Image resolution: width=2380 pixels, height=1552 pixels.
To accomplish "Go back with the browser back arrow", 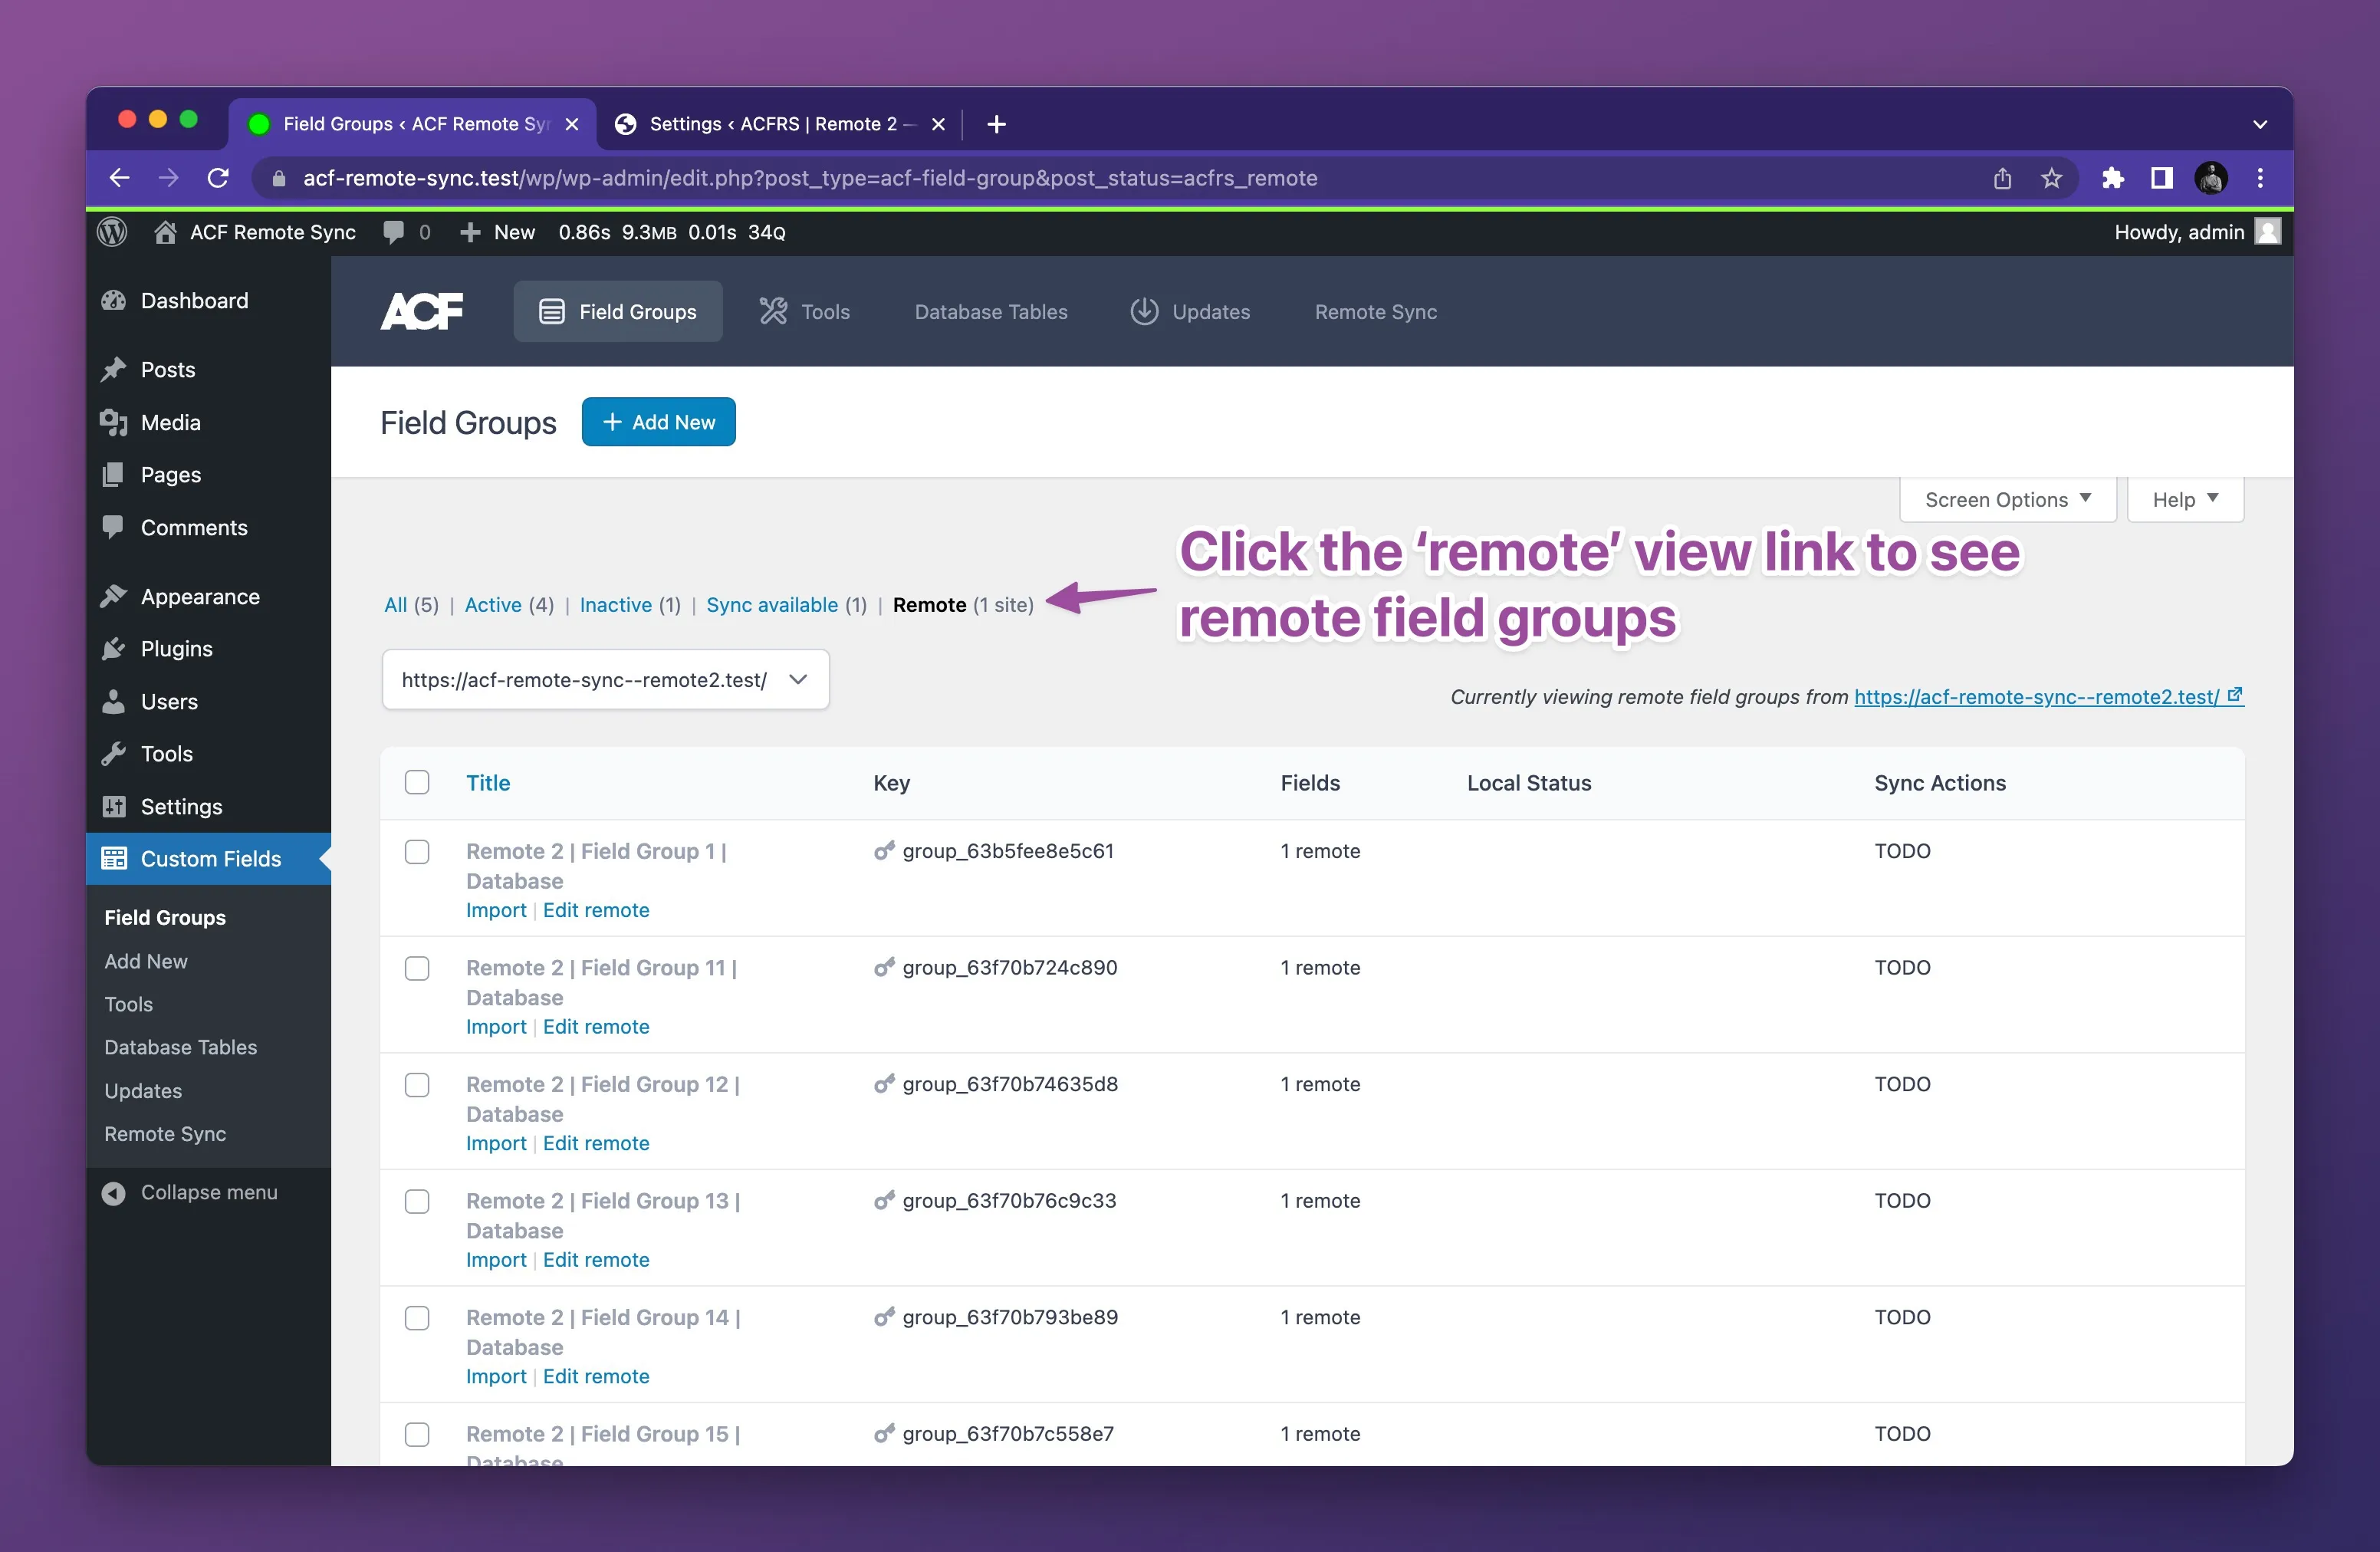I will point(119,178).
